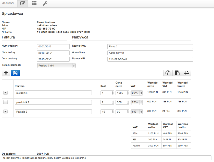Open the settings wrench icon

[45, 3]
